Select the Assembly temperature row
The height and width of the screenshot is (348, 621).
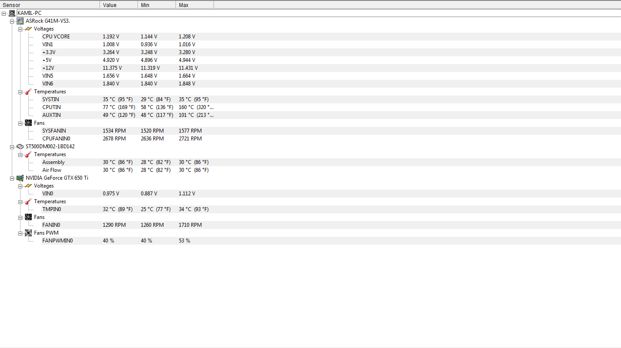[331, 162]
